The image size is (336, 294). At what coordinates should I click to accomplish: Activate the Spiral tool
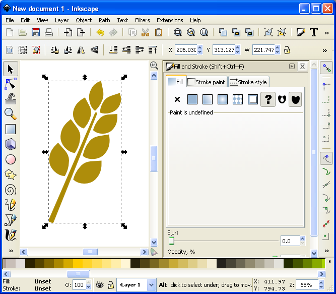11,190
